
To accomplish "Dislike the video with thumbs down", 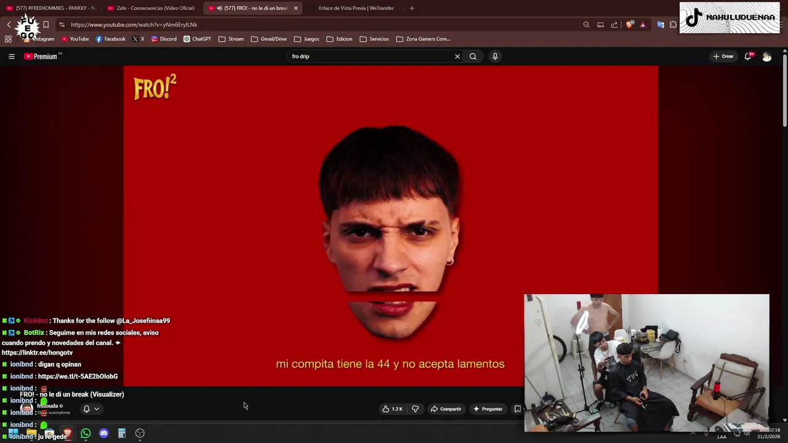I will [415, 409].
